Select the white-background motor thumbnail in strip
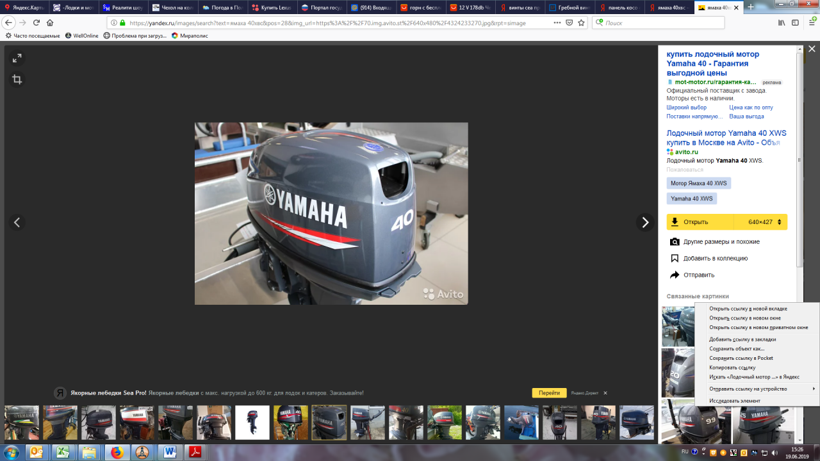The width and height of the screenshot is (820, 461). click(252, 423)
